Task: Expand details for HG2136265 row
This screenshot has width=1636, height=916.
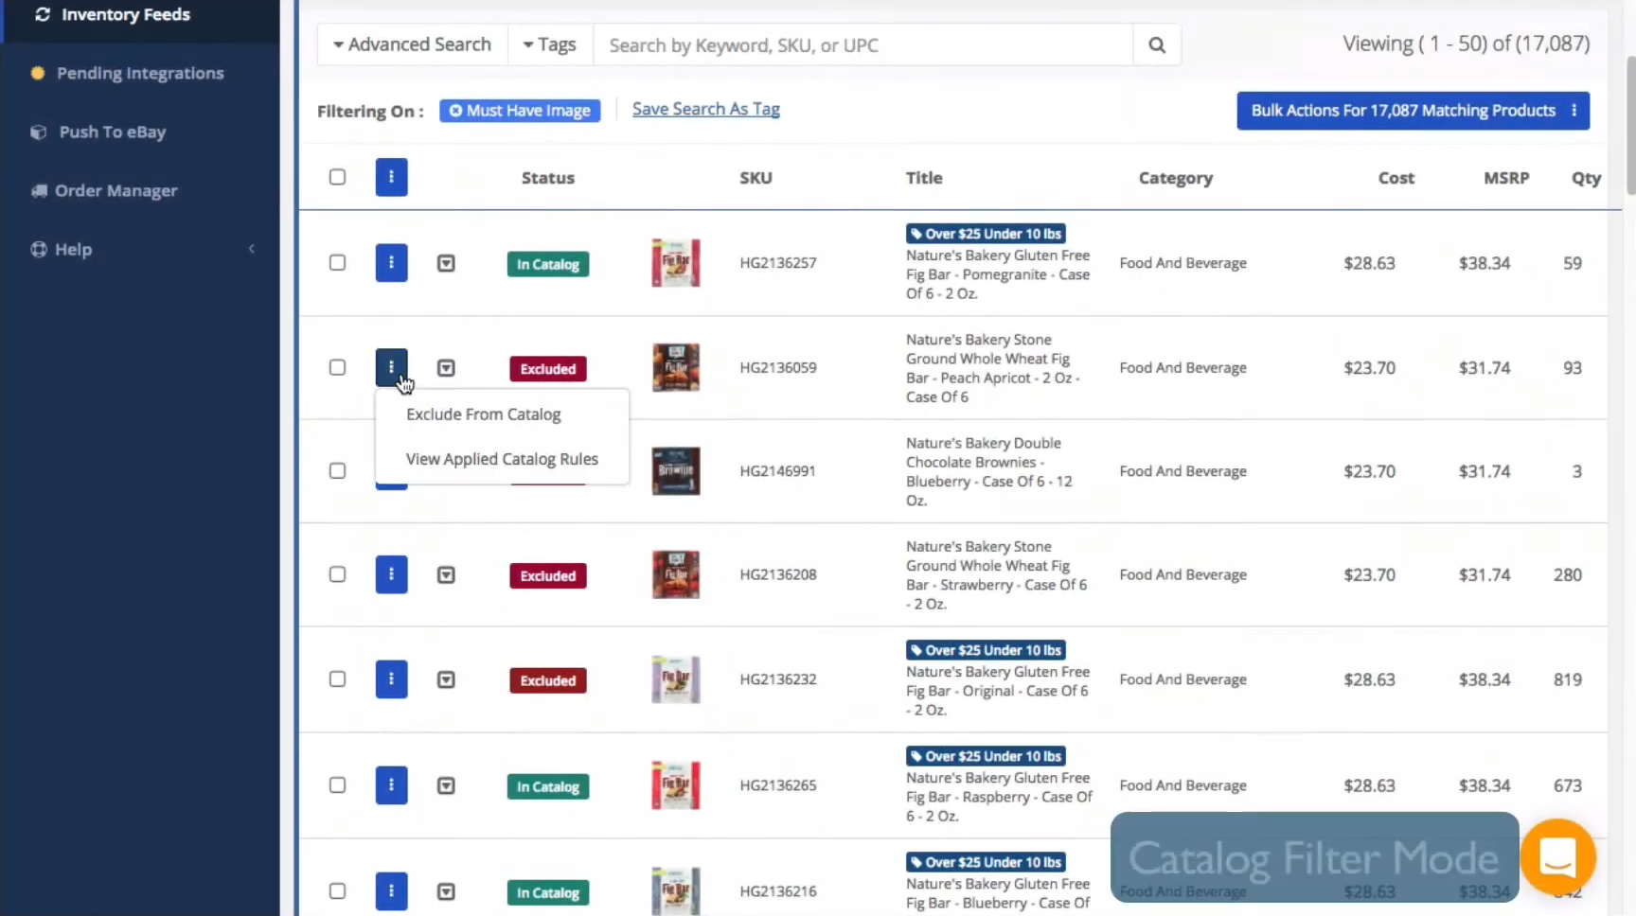Action: click(x=446, y=785)
